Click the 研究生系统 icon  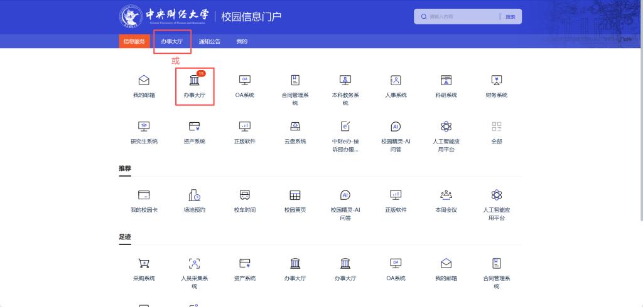pos(144,127)
